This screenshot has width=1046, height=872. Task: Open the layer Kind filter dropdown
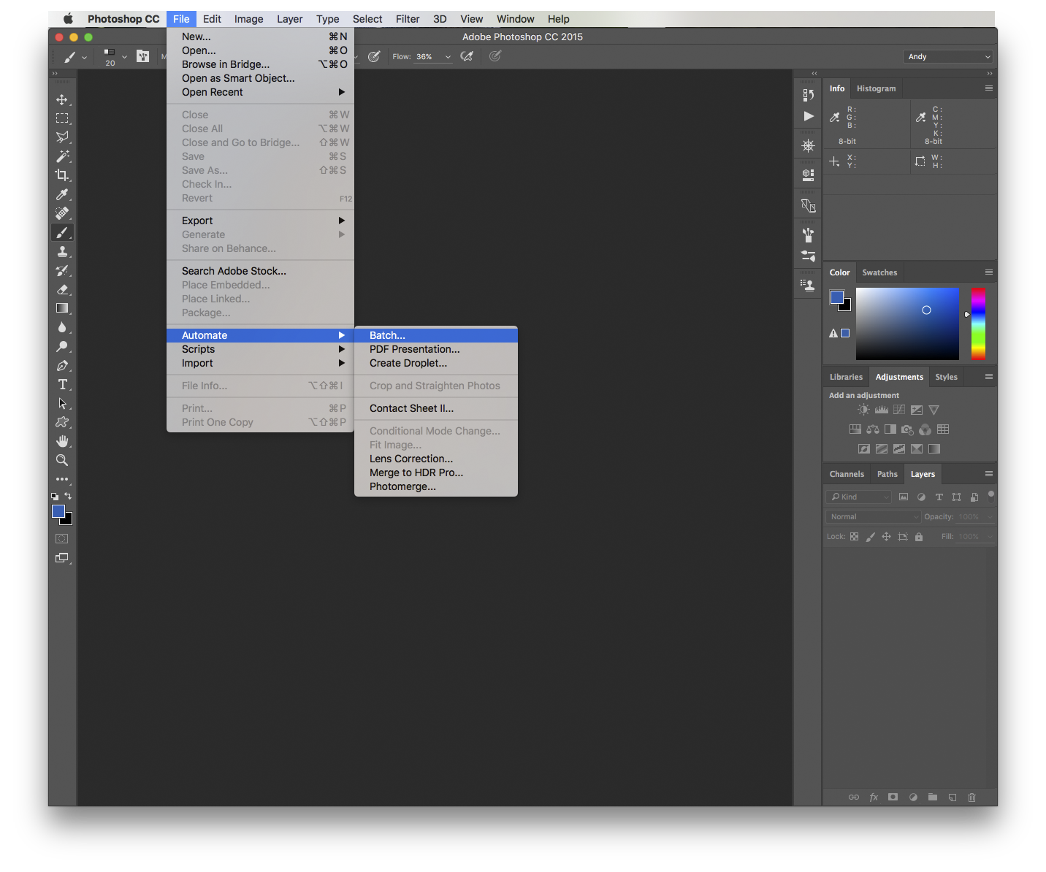(x=859, y=497)
